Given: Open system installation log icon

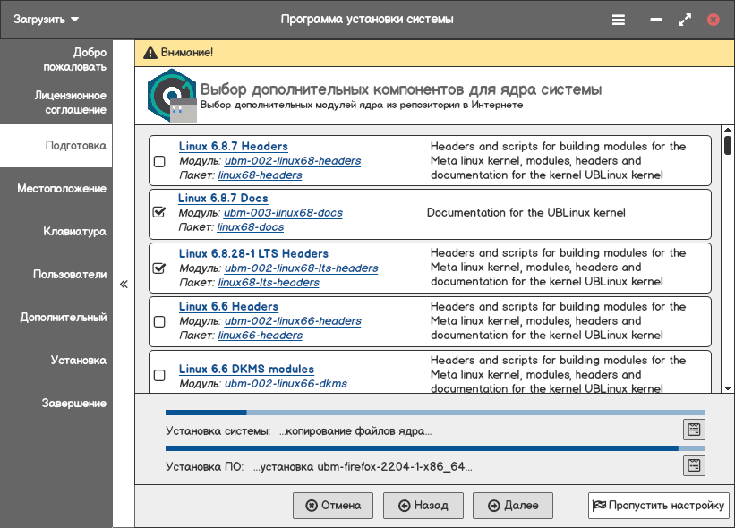Looking at the screenshot, I should 694,430.
